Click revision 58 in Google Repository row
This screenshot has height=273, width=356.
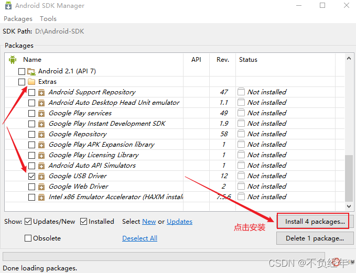(x=224, y=134)
